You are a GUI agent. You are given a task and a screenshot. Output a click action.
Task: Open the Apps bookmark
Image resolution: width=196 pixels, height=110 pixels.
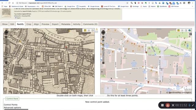coord(5,6)
